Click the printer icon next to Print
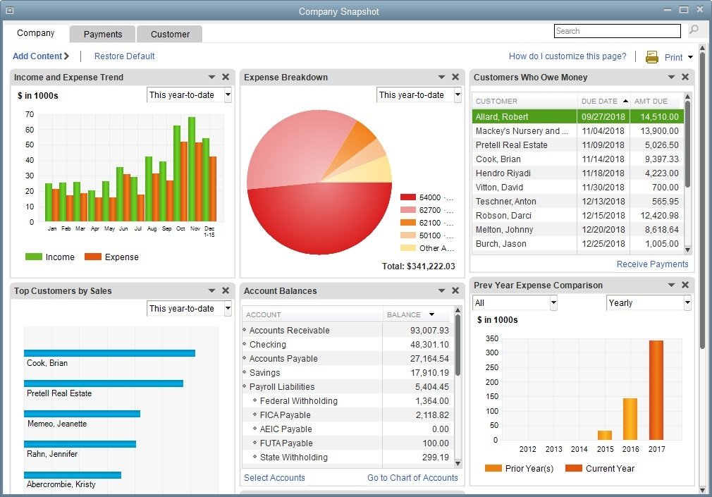Screen dimensions: 712x497 (x=652, y=57)
